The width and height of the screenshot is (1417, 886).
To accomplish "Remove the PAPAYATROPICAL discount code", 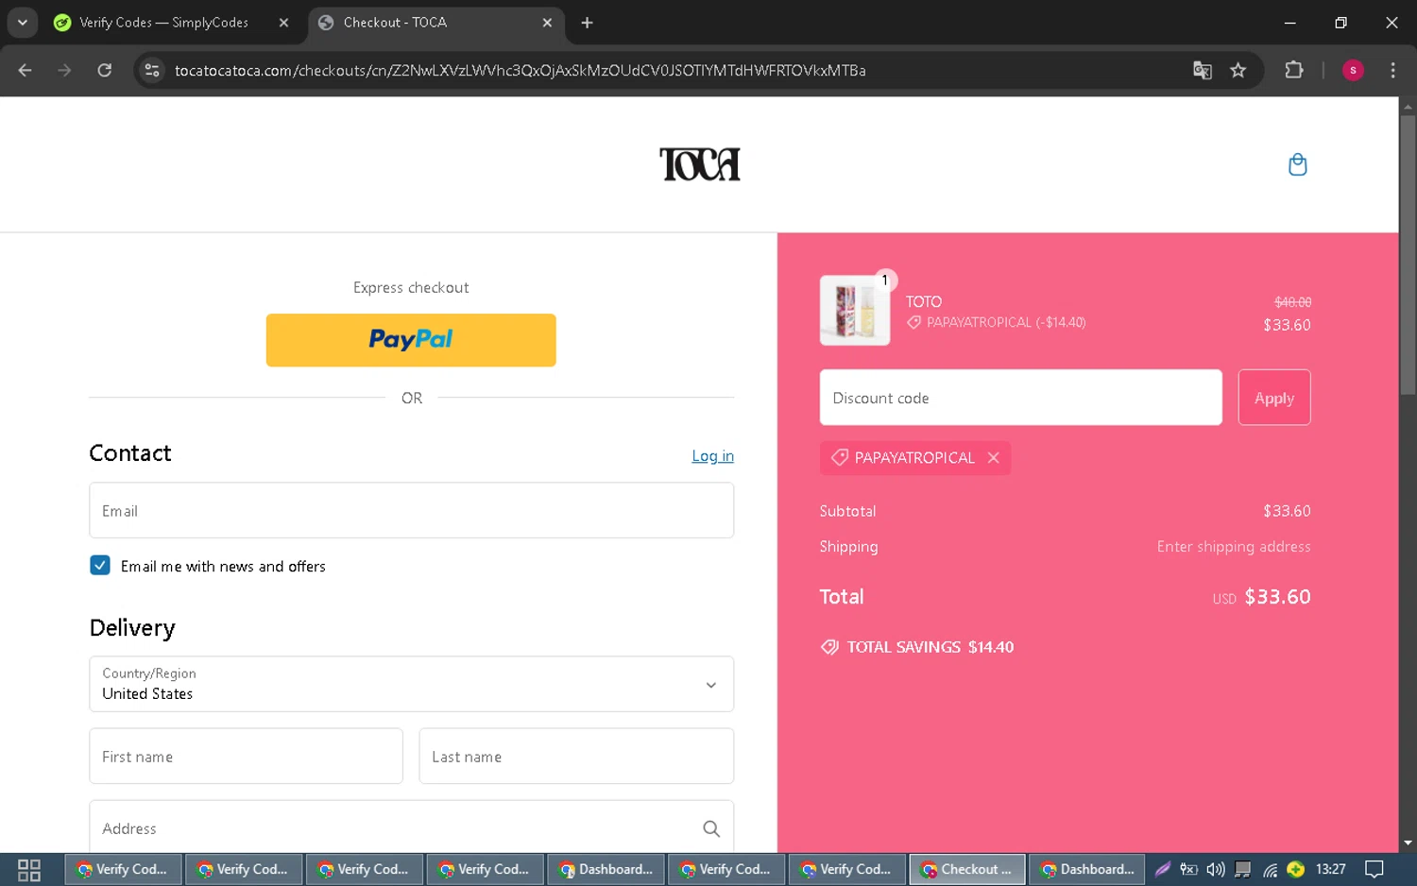I will click(993, 457).
